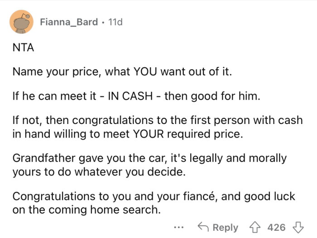The image size is (317, 238).
Task: Upvote the comment by Fianna_Bard
Action: pos(257,227)
